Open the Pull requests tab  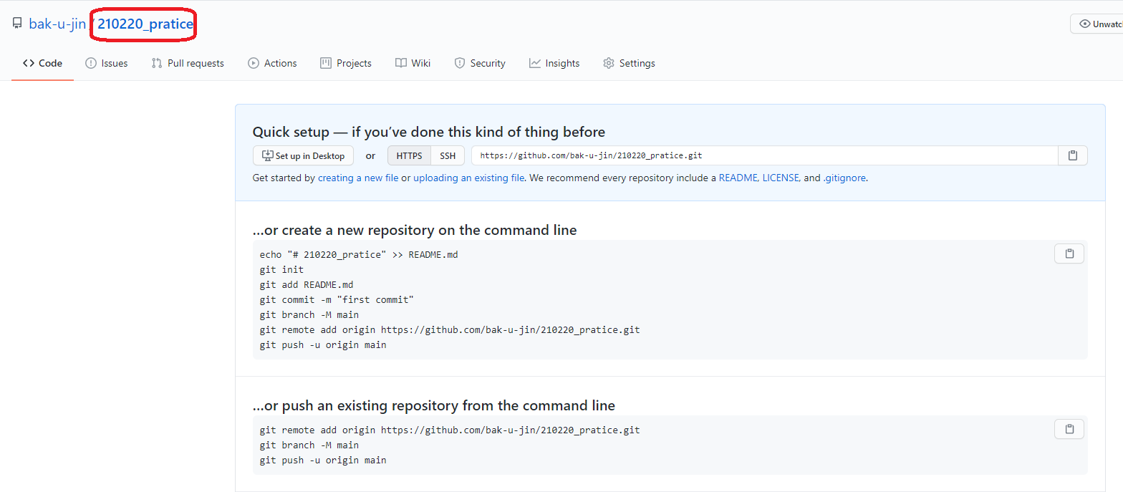[x=188, y=63]
